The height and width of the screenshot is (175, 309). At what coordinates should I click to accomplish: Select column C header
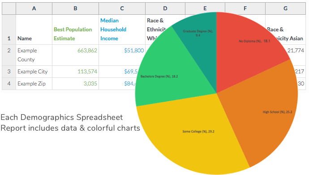tap(122, 9)
